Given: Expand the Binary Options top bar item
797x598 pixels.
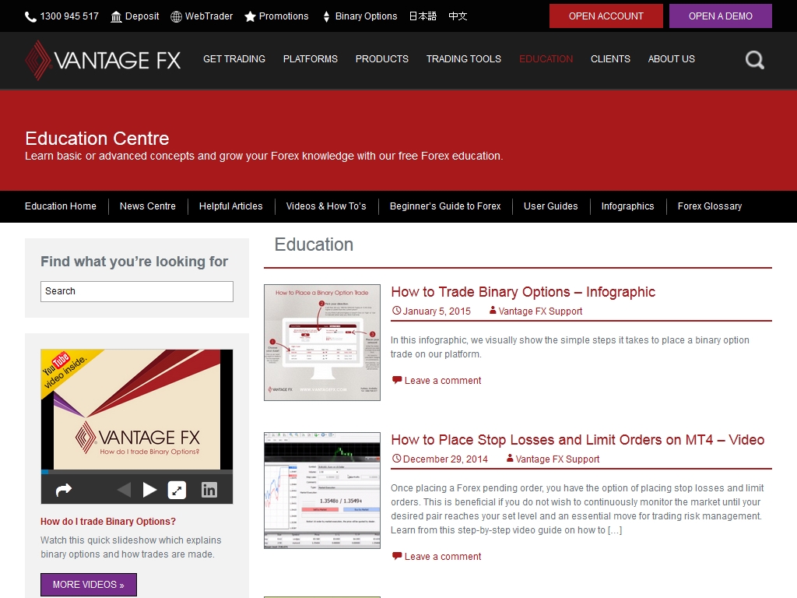Looking at the screenshot, I should coord(360,16).
